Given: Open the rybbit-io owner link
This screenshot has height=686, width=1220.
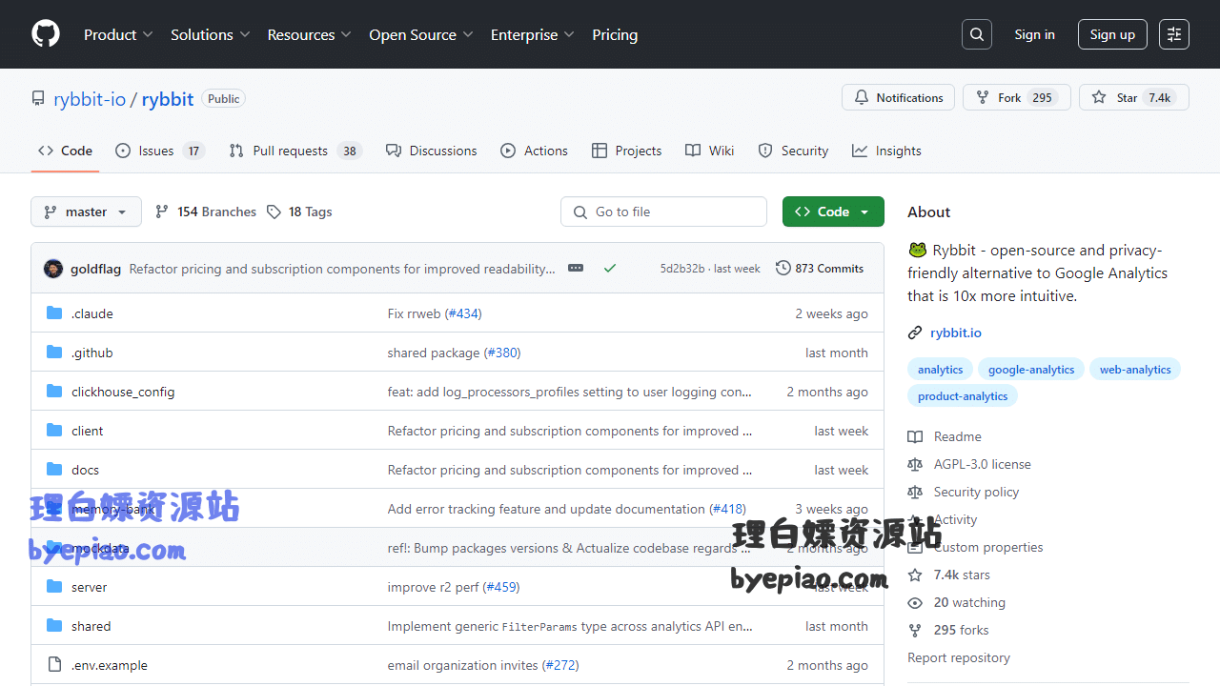Looking at the screenshot, I should tap(90, 99).
